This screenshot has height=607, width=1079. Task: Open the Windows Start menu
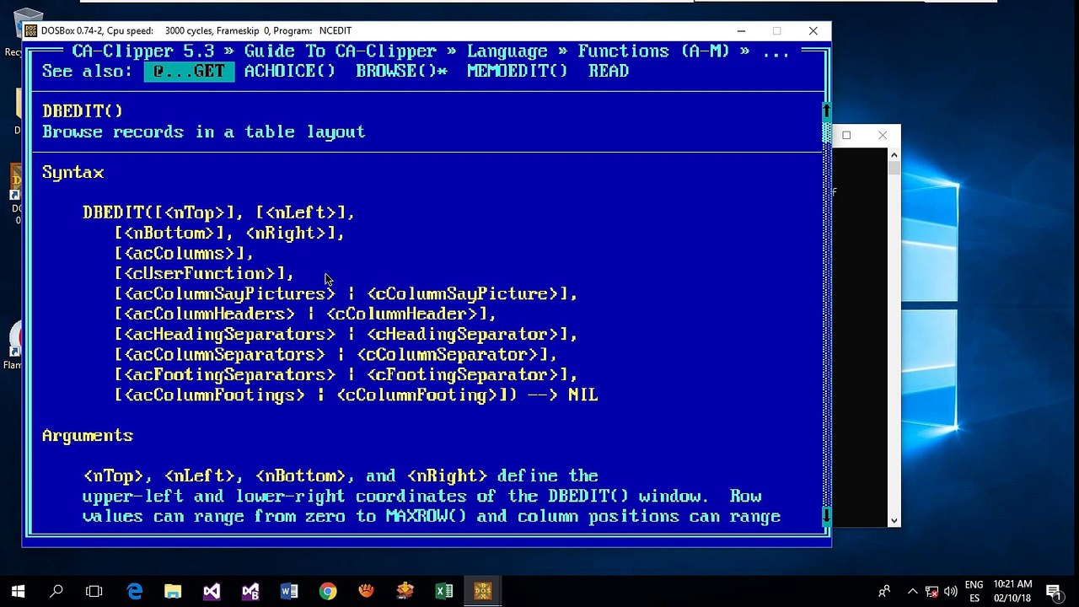[18, 591]
